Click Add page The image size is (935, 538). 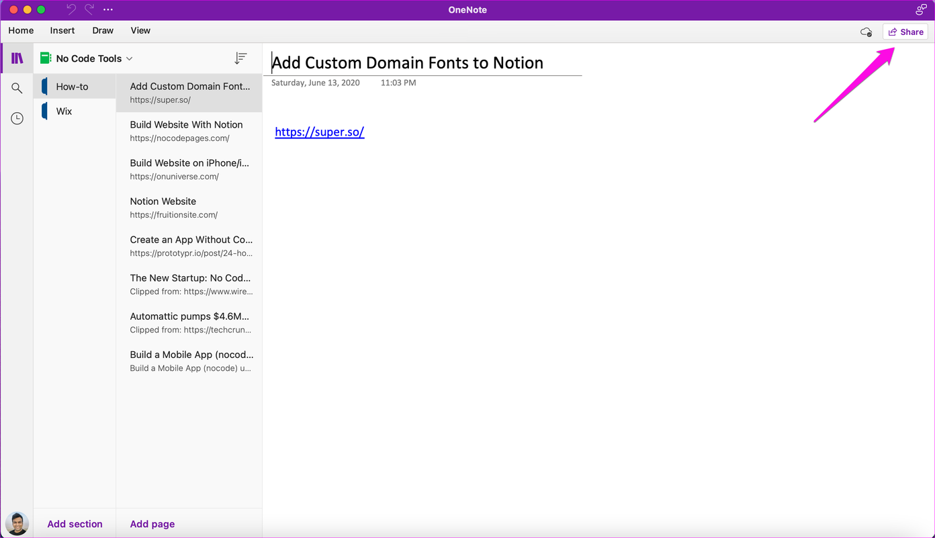152,524
